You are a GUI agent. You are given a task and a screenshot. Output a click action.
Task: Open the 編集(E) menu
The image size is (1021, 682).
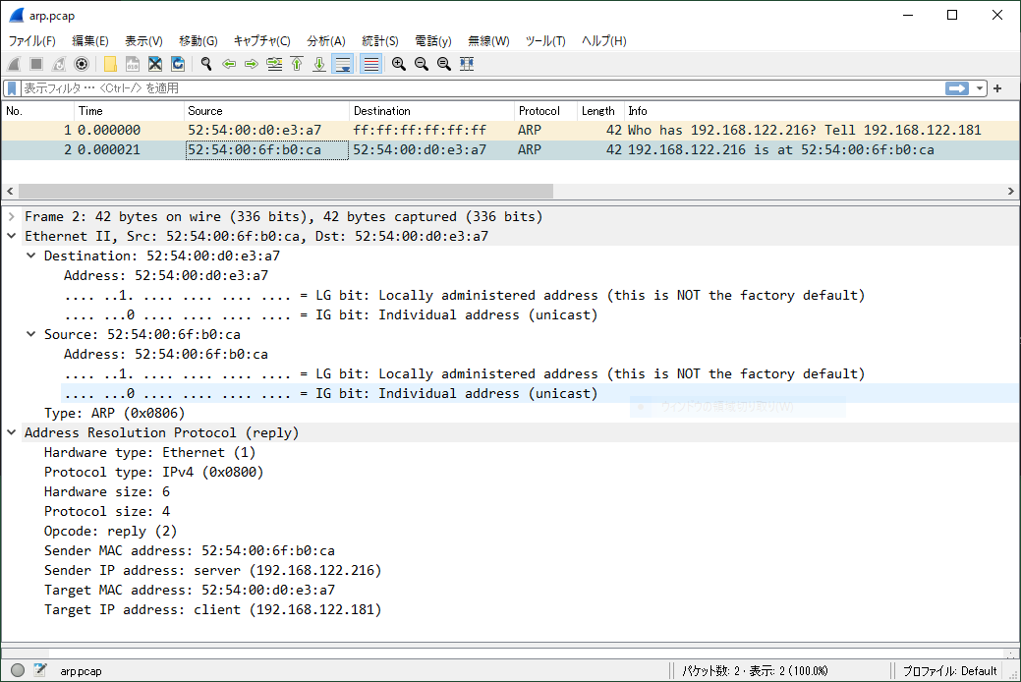pyautogui.click(x=89, y=41)
